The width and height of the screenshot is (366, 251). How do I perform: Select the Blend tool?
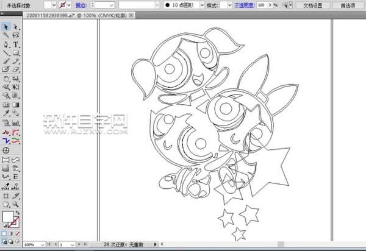point(16,113)
